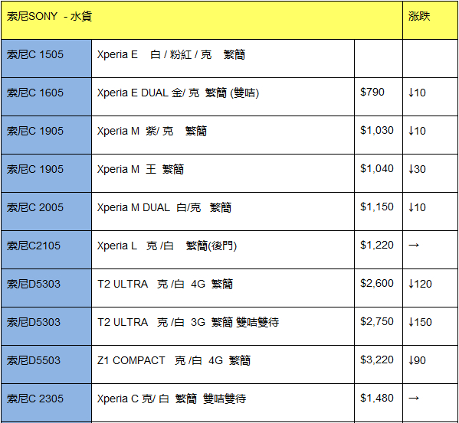Select Xperia L 克/白 繁簡(後門) cell
Viewport: 459px width, 423px height.
click(223, 250)
